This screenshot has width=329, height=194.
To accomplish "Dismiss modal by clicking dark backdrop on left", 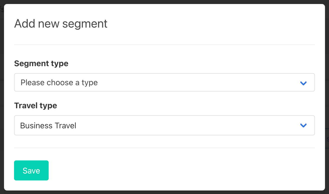I will [2, 100].
